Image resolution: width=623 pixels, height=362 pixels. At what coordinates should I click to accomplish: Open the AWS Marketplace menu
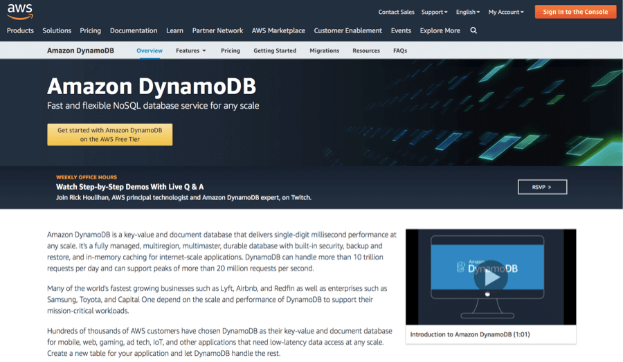coord(278,30)
